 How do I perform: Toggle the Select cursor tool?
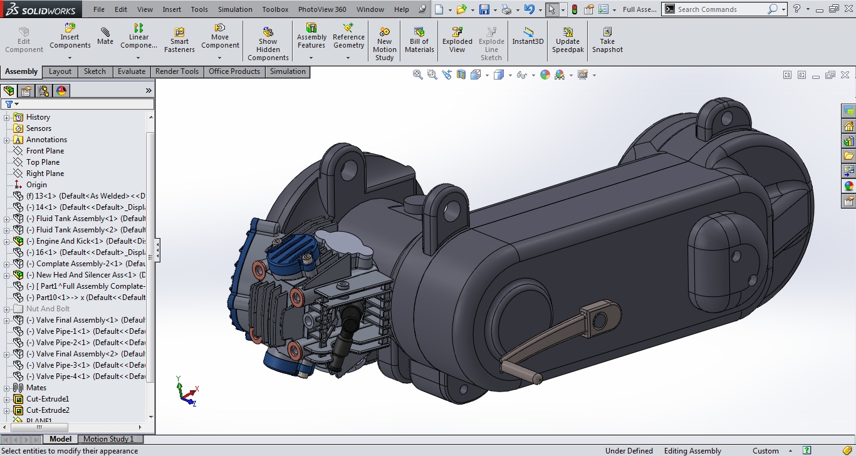[551, 9]
